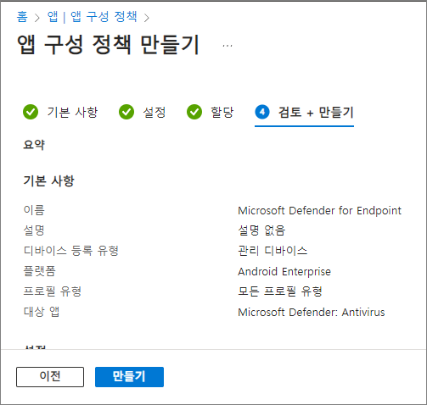
Task: Open the ellipsis more options menu
Action: pos(228,46)
